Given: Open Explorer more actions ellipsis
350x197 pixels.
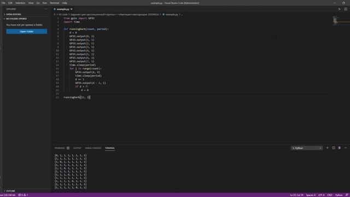Looking at the screenshot, I should (x=46, y=9).
